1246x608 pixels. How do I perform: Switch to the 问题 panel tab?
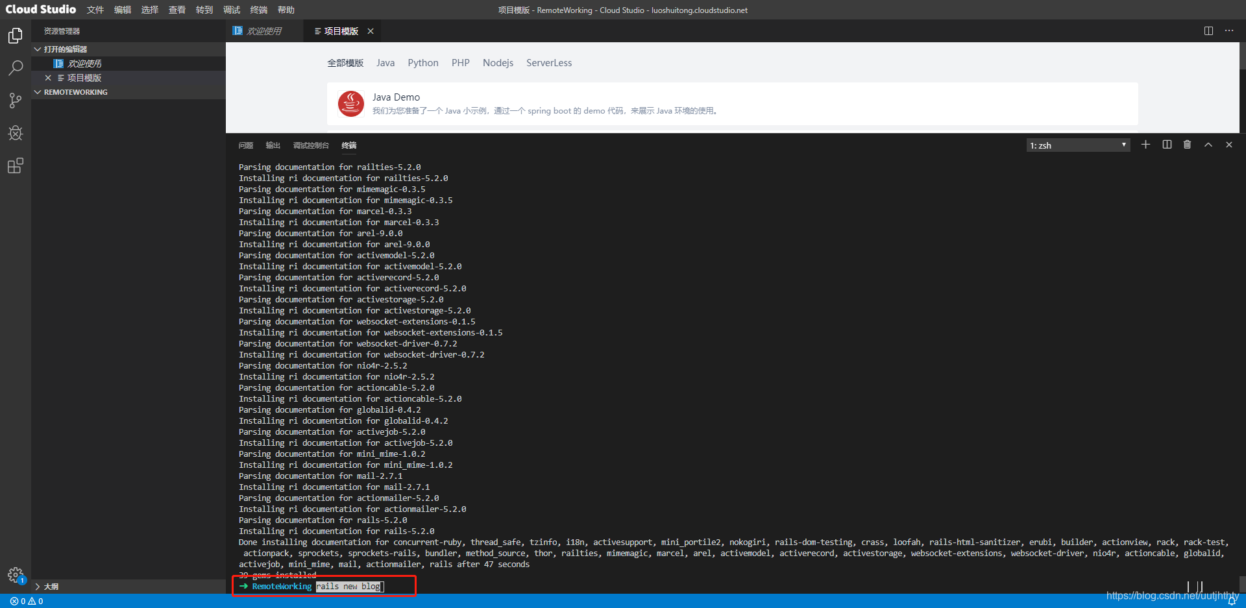246,145
